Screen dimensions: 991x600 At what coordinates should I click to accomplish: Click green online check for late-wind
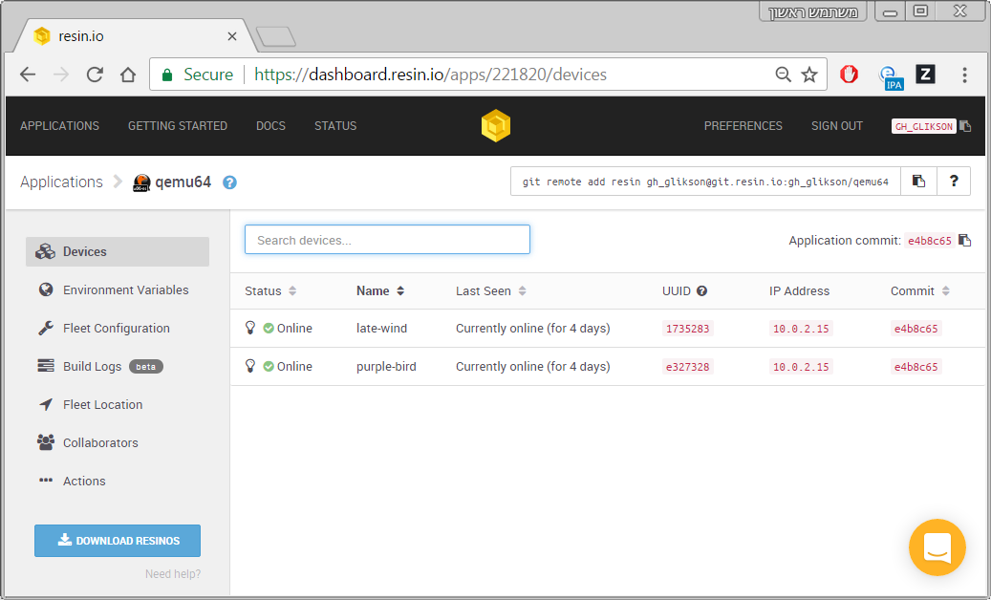[x=269, y=329]
